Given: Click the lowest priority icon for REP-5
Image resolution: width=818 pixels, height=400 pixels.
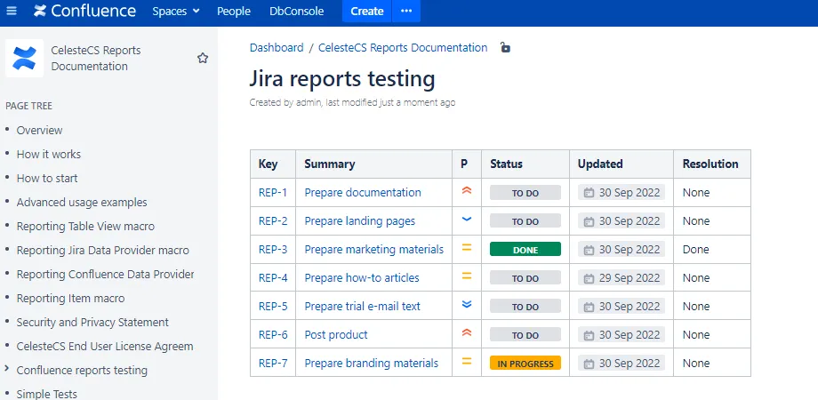Looking at the screenshot, I should coord(467,305).
